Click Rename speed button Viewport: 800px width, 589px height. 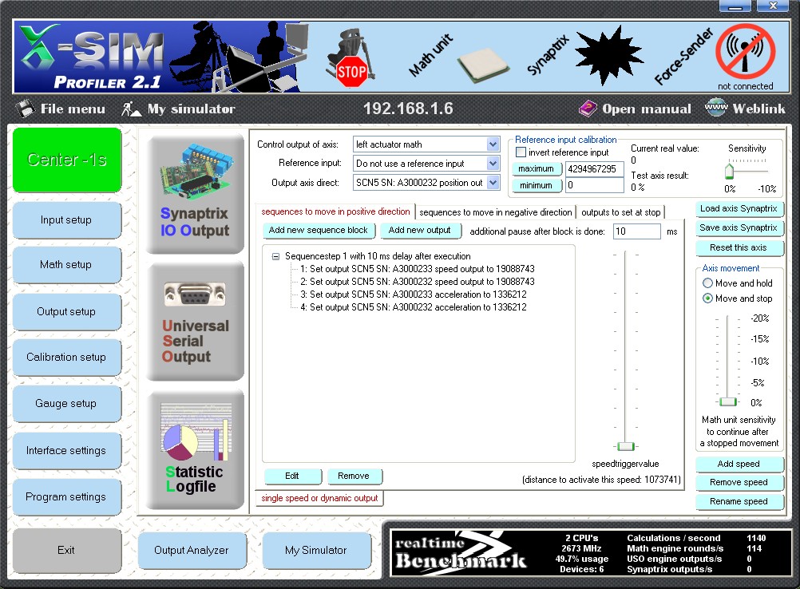click(739, 501)
